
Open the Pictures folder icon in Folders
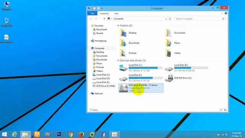click(x=123, y=53)
